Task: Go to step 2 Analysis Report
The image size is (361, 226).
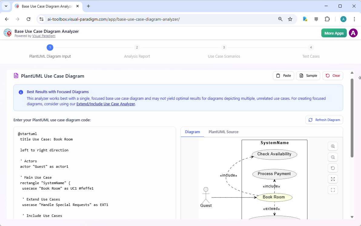Action: coord(137,47)
